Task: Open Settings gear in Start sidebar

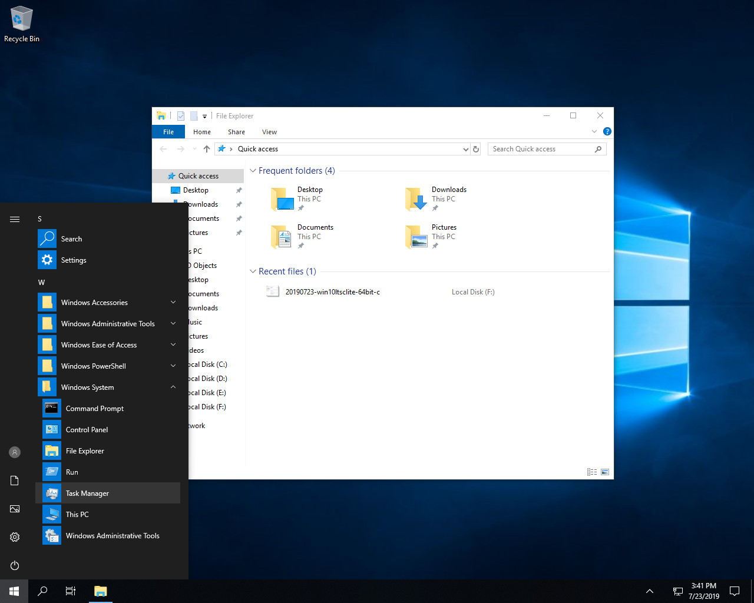Action: click(x=15, y=537)
